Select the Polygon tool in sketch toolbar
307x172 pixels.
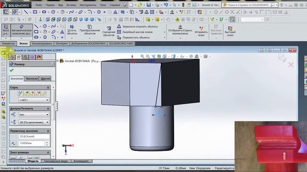99,12
